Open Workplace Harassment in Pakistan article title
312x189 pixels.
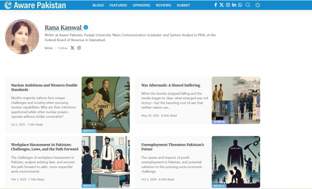(x=44, y=147)
